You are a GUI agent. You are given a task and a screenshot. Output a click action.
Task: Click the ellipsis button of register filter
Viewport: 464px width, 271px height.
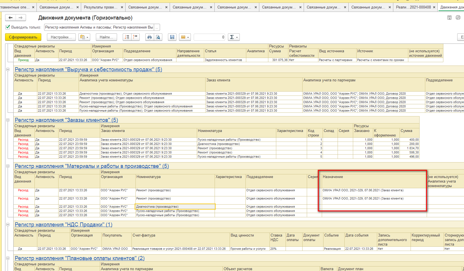coord(157,27)
